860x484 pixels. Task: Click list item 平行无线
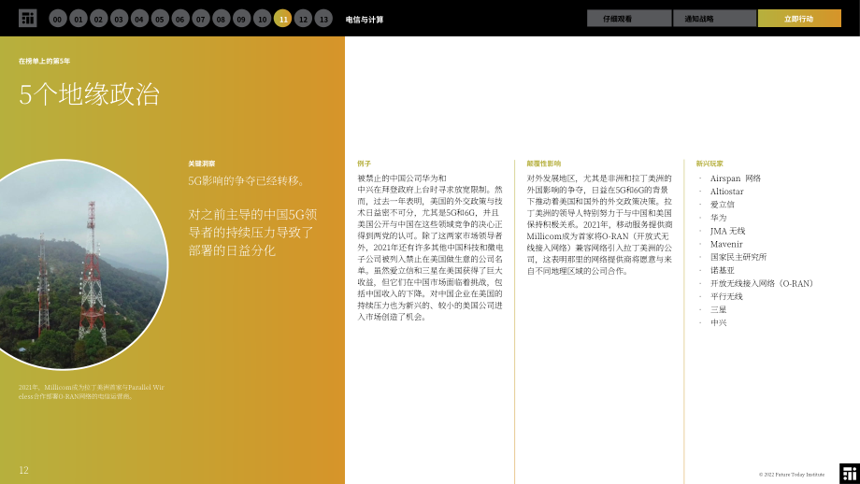click(726, 296)
